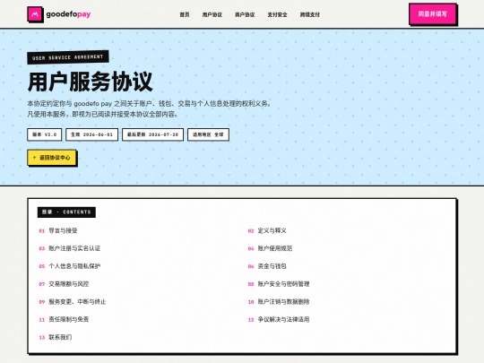Jump to section 09 服务变更、中断与终止
The height and width of the screenshot is (363, 484).
point(73,301)
